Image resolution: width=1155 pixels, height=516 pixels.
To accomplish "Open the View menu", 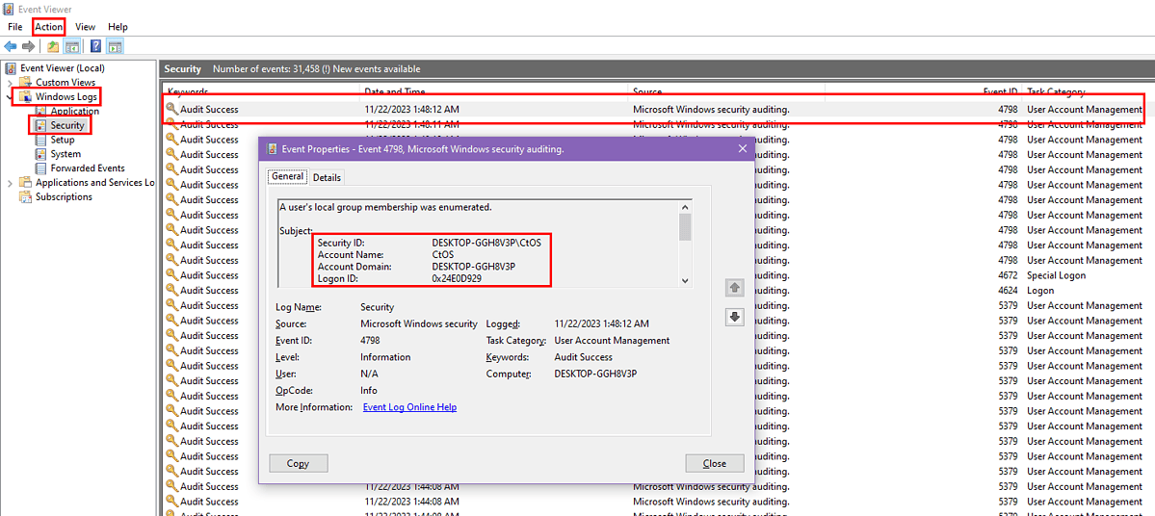I will tap(85, 27).
